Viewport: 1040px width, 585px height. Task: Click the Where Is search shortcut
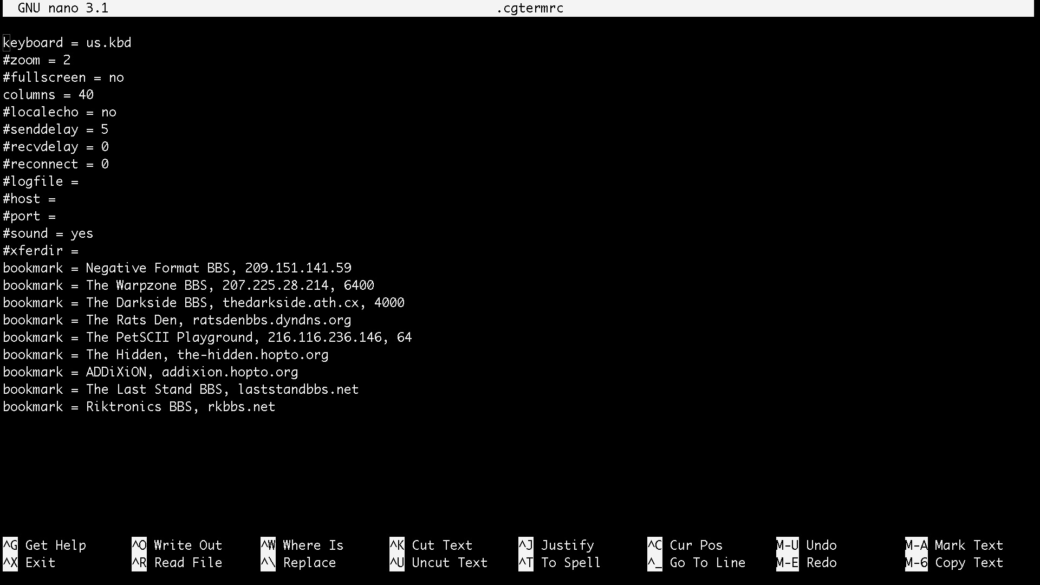tap(302, 545)
